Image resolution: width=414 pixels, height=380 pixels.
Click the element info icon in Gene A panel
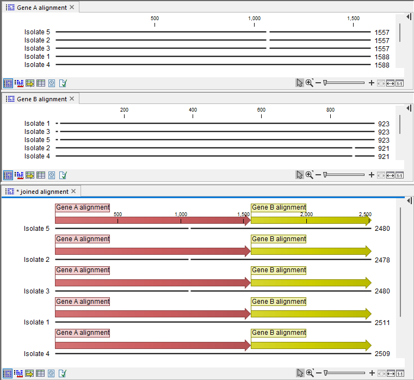pyautogui.click(x=63, y=83)
